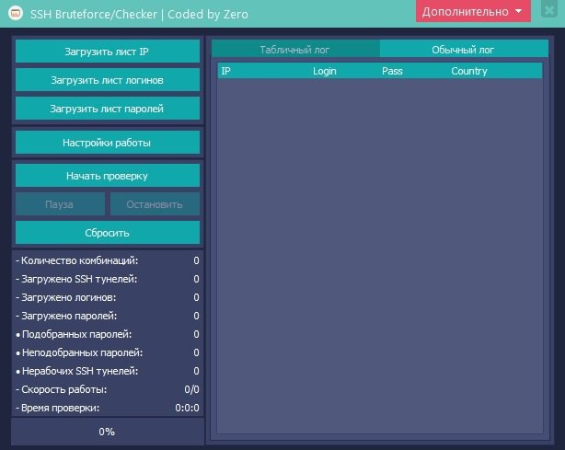Open the Дополнительно dropdown menu

coord(473,12)
